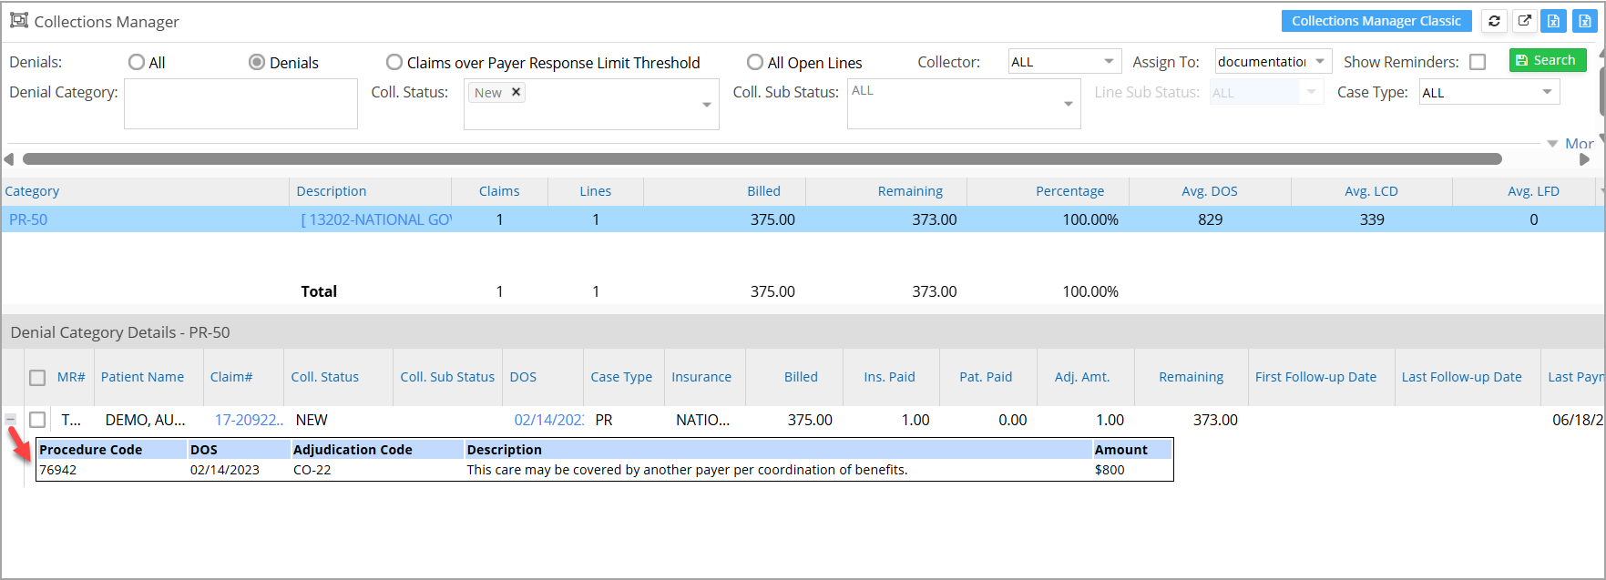Image resolution: width=1606 pixels, height=580 pixels.
Task: Select the All denials radio button
Action: coord(137,62)
